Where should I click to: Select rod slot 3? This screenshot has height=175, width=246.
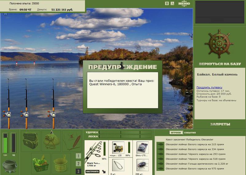78,171
